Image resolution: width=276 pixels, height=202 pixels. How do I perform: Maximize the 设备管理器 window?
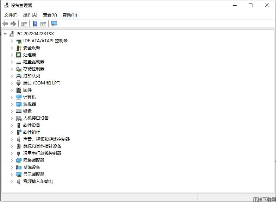(x=251, y=6)
